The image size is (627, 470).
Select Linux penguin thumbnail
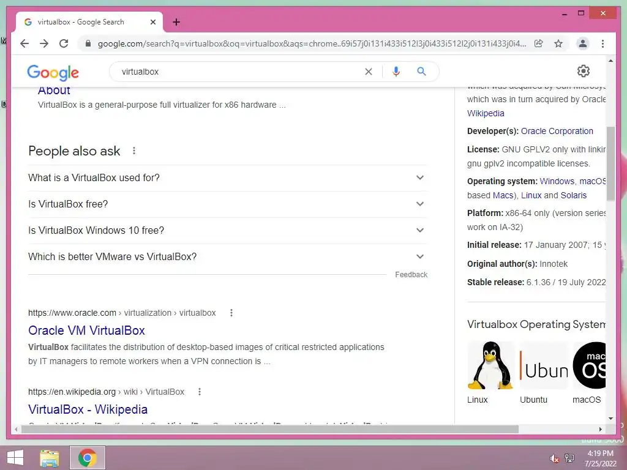(x=490, y=365)
